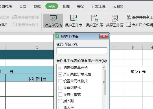Enable 设置列格式 checkbox

[60, 88]
